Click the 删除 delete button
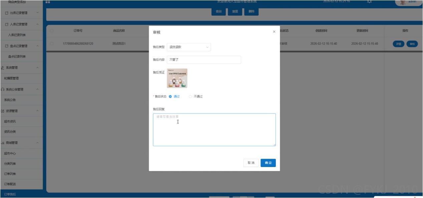Viewport: 423px width, 198px height. [x=251, y=12]
